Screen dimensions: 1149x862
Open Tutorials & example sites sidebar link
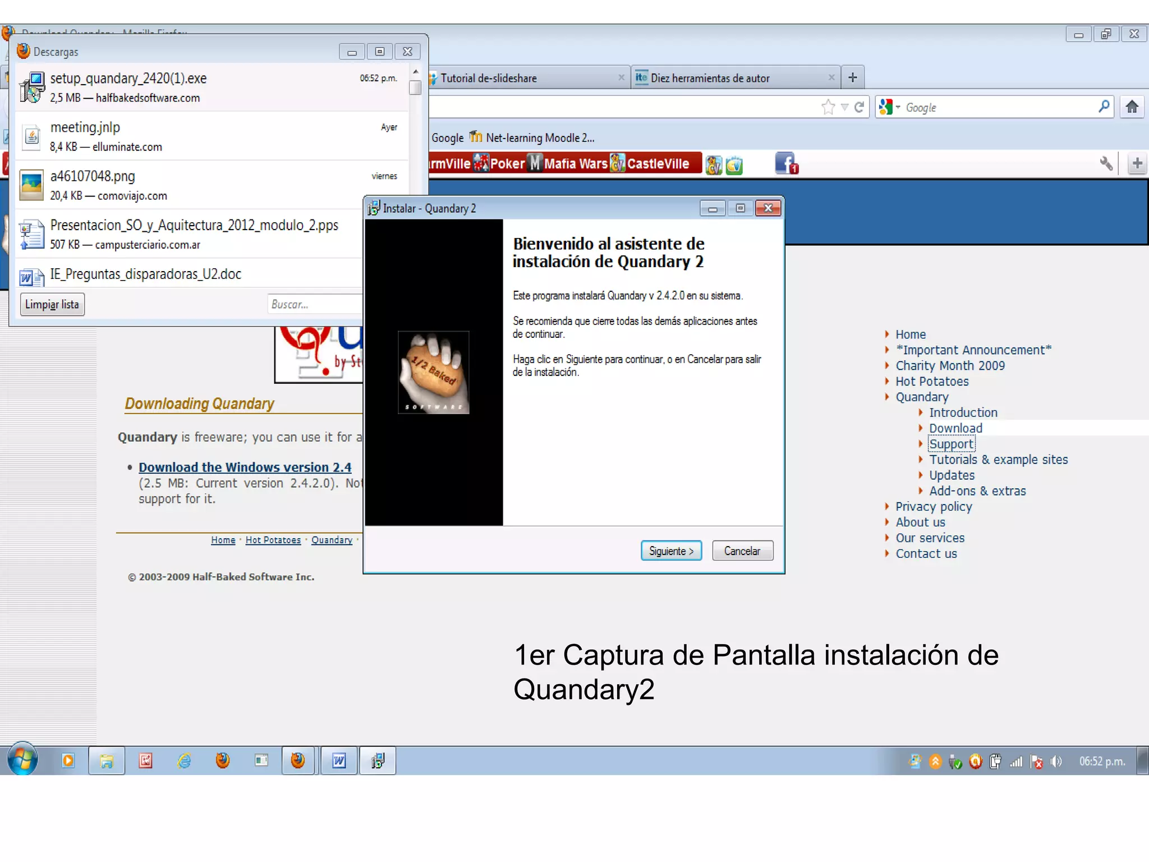click(x=998, y=460)
